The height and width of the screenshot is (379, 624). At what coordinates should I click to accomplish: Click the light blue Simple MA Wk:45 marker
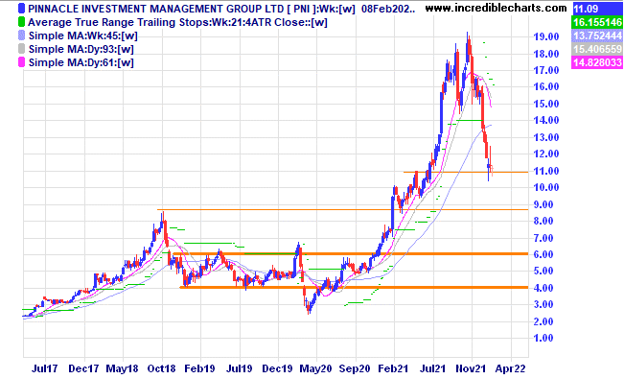pyautogui.click(x=21, y=36)
